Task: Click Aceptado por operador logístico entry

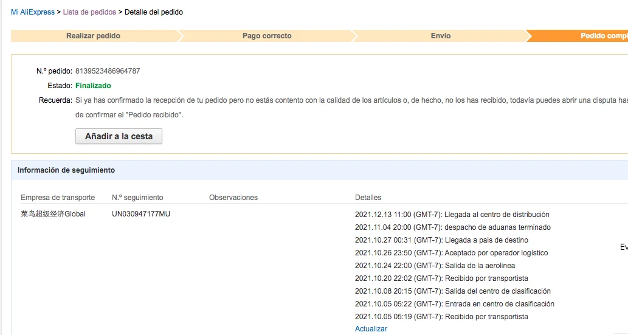Action: pos(451,253)
